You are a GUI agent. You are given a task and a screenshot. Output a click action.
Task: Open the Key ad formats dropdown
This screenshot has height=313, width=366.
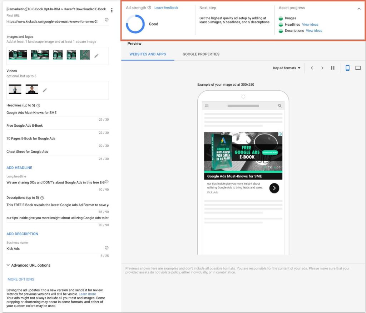[287, 68]
